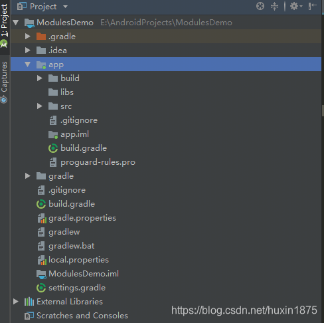Screen dimensions: 324x323
Task: Expand the src folder
Action: coord(40,106)
